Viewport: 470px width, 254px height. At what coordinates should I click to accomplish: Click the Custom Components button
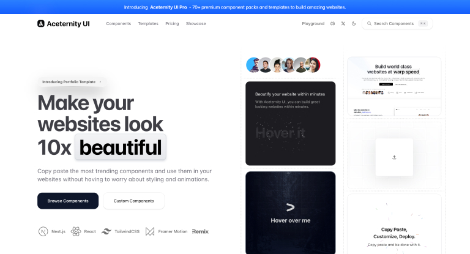133,201
